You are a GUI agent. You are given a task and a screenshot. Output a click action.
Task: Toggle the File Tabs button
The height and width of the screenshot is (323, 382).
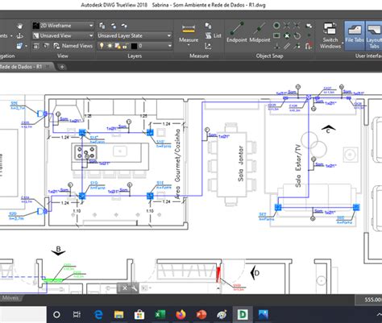(355, 35)
